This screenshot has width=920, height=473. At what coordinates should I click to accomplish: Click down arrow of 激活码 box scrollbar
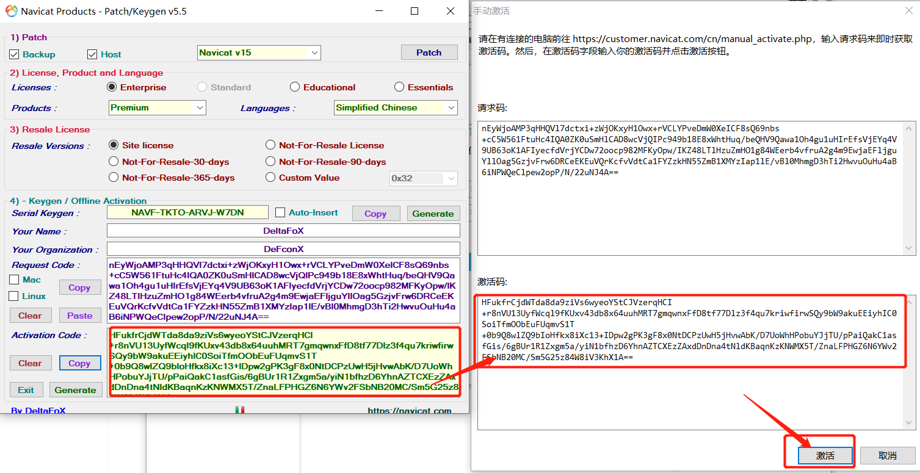coord(910,423)
